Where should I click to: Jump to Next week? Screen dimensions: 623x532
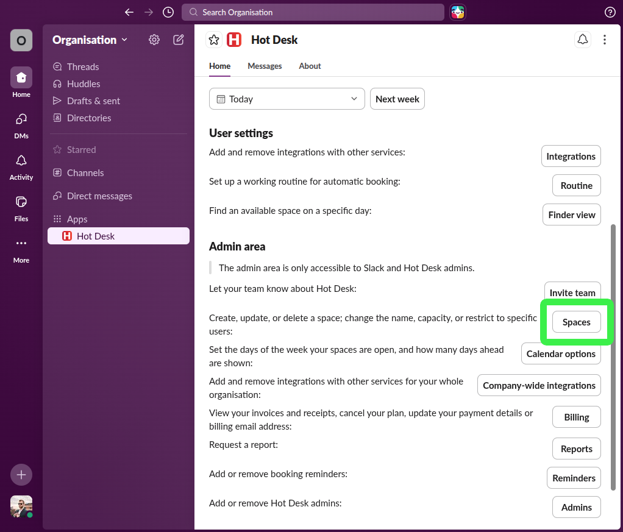pos(397,98)
